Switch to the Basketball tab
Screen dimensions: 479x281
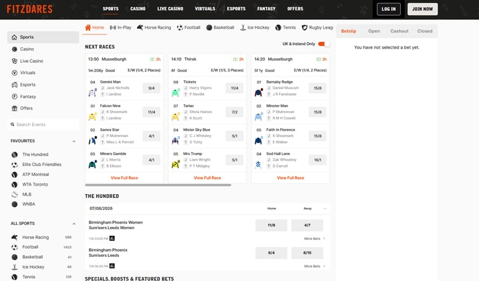coord(220,28)
